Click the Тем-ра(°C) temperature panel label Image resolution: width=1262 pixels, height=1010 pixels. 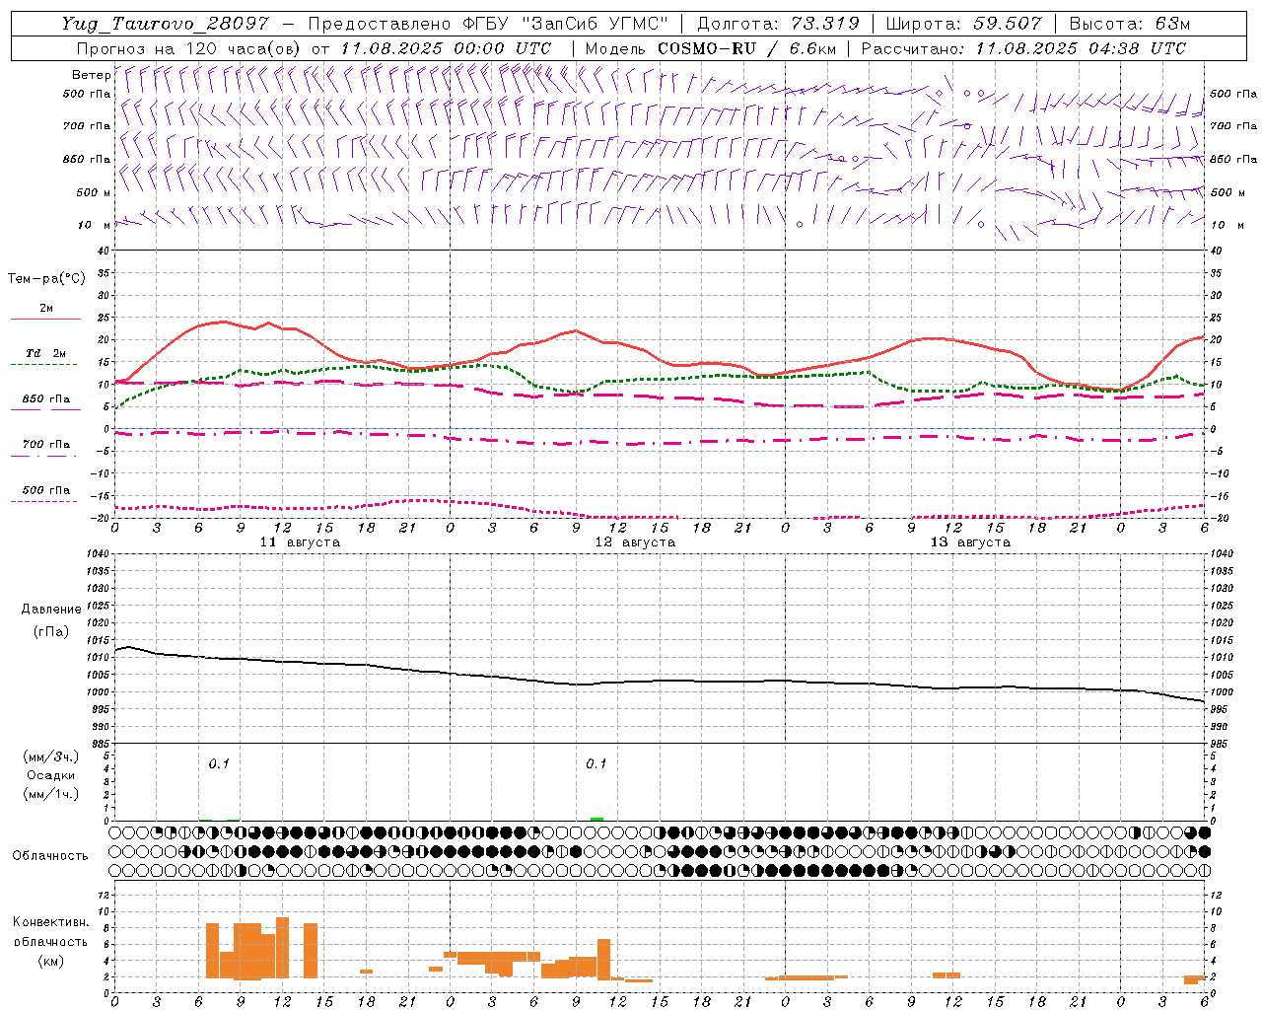pyautogui.click(x=46, y=279)
